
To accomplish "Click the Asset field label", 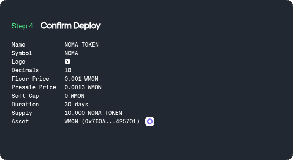I will point(20,121).
